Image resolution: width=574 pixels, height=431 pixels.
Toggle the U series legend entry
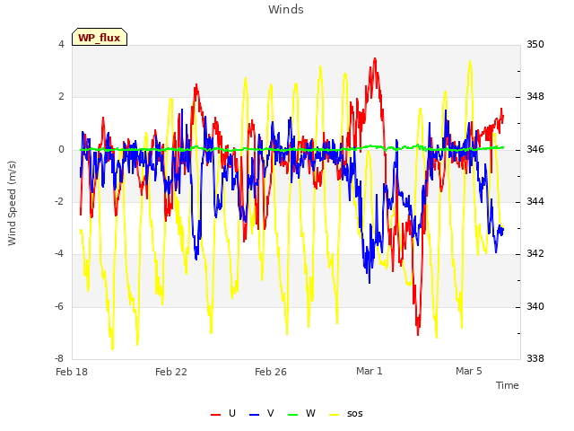[223, 413]
